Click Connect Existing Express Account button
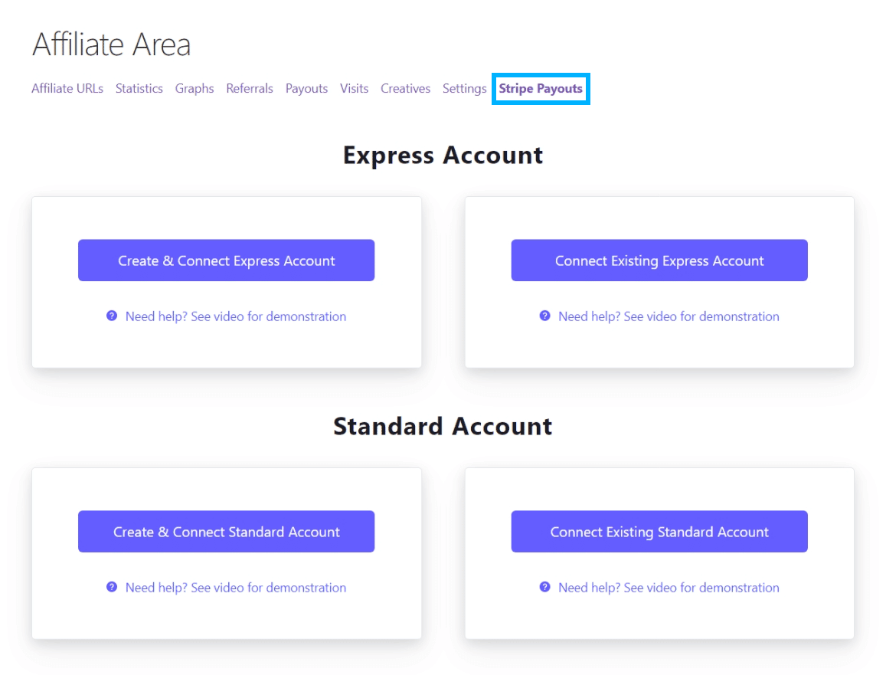This screenshot has height=675, width=886. click(x=659, y=260)
